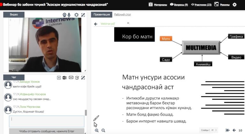
Task: Jump to the first slide
Action: [228, 130]
